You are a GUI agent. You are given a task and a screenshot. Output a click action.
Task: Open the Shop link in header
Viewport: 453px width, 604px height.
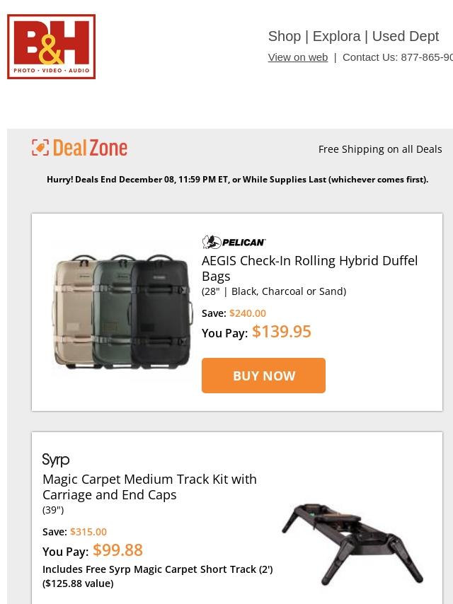tap(285, 36)
